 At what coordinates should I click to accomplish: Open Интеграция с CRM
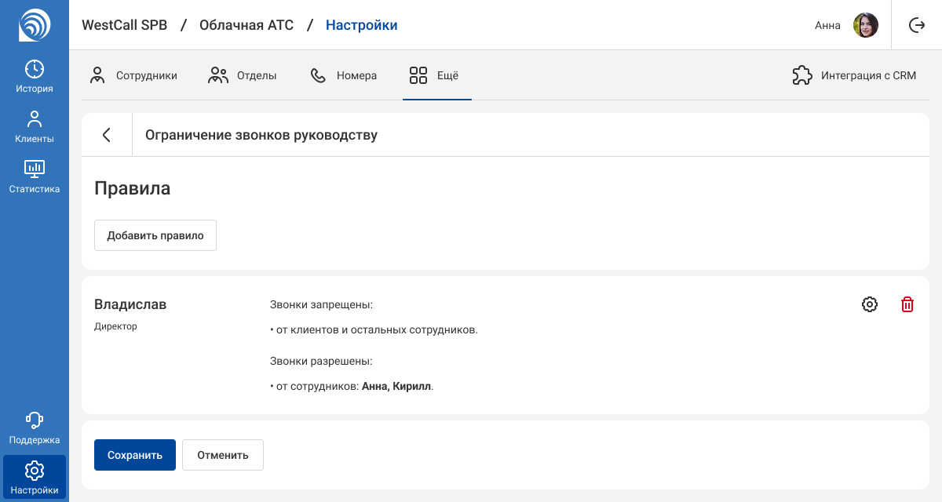[854, 76]
